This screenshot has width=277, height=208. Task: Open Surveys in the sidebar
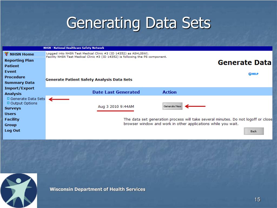coord(13,108)
